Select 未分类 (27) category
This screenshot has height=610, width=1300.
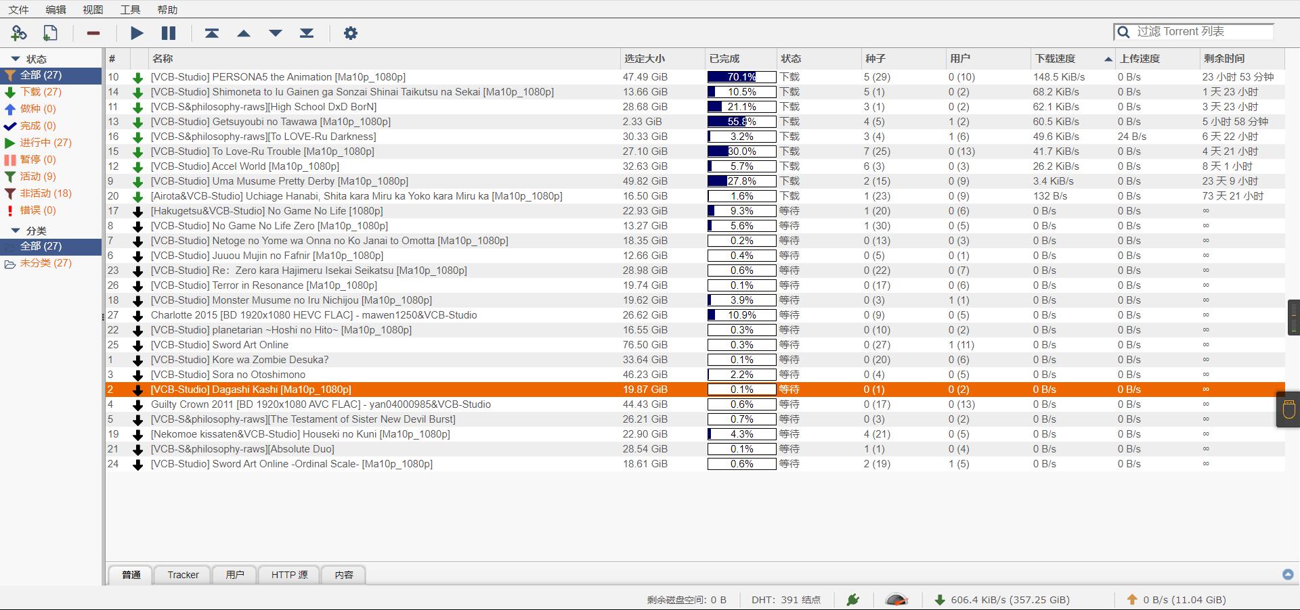point(51,263)
